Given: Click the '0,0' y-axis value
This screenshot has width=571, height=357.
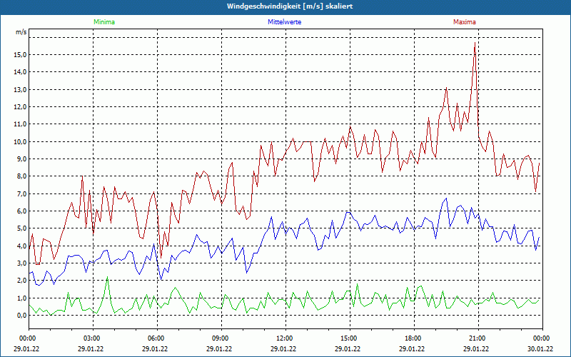Looking at the screenshot, I should click(x=21, y=315).
